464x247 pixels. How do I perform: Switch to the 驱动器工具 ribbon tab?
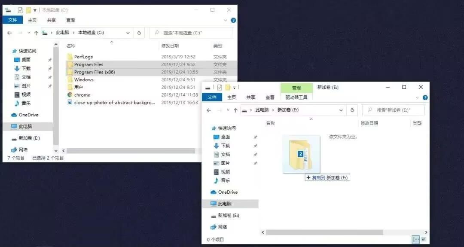296,98
